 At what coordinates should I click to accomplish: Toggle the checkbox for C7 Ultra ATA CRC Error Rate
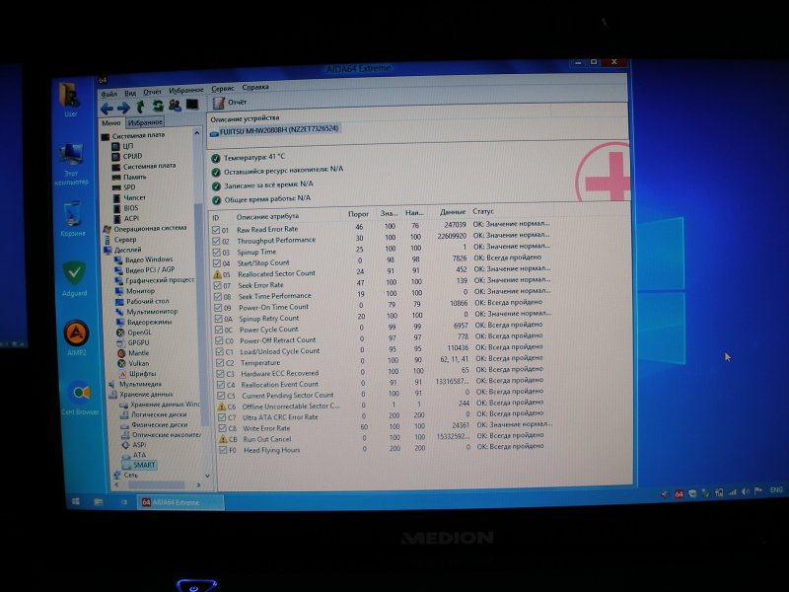pyautogui.click(x=222, y=417)
